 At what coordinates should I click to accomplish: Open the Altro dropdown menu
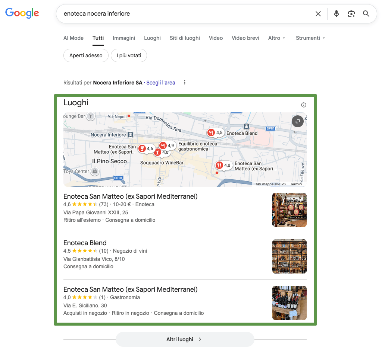(276, 38)
